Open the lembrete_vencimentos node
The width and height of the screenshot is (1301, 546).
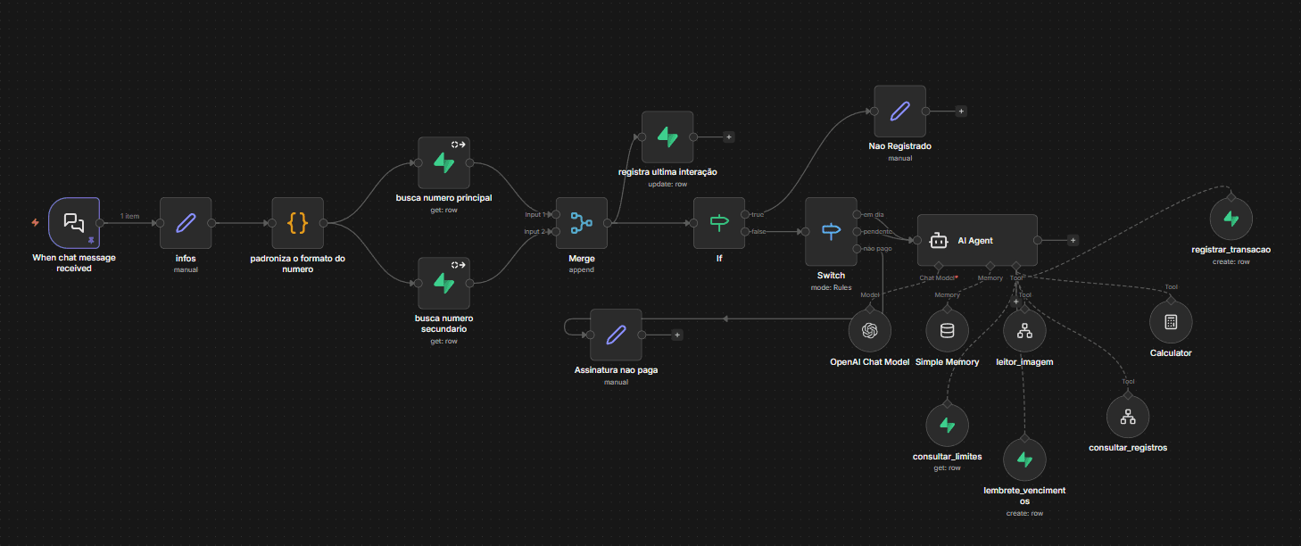(1024, 459)
